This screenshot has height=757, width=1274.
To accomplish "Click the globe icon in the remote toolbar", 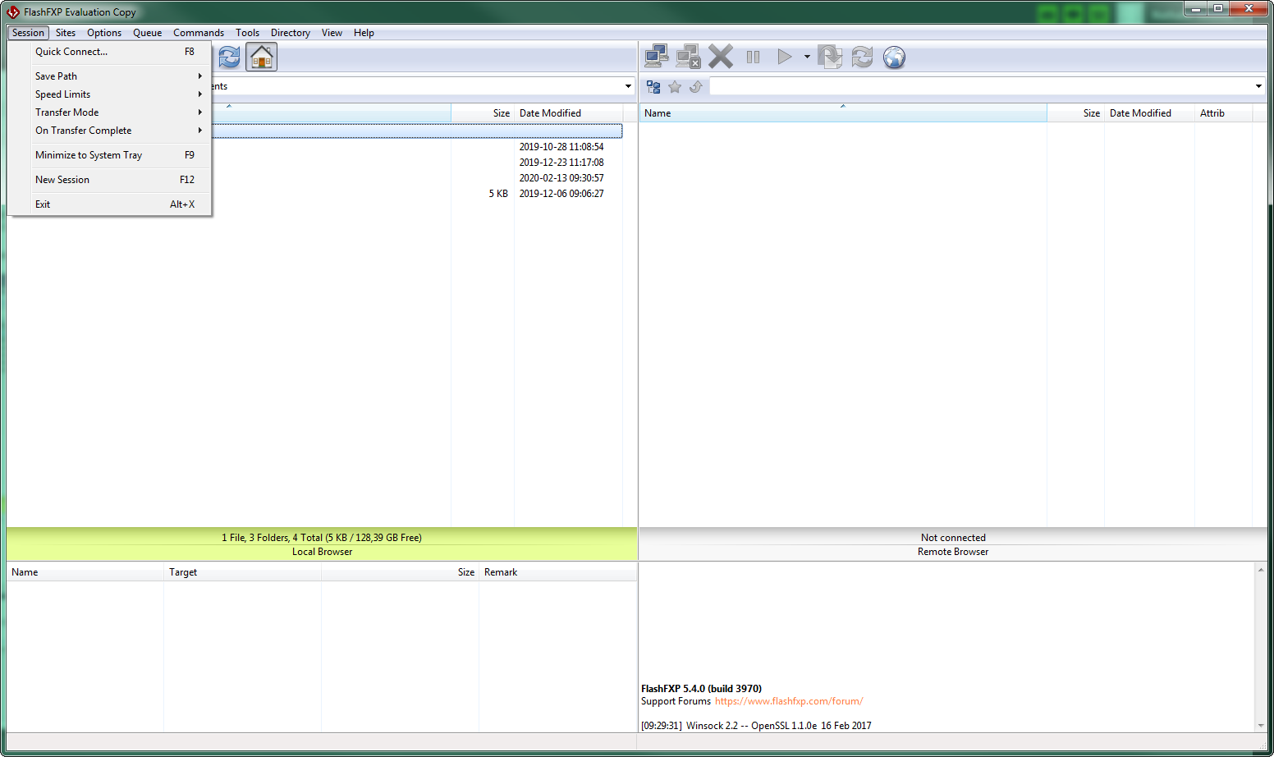I will (x=894, y=57).
